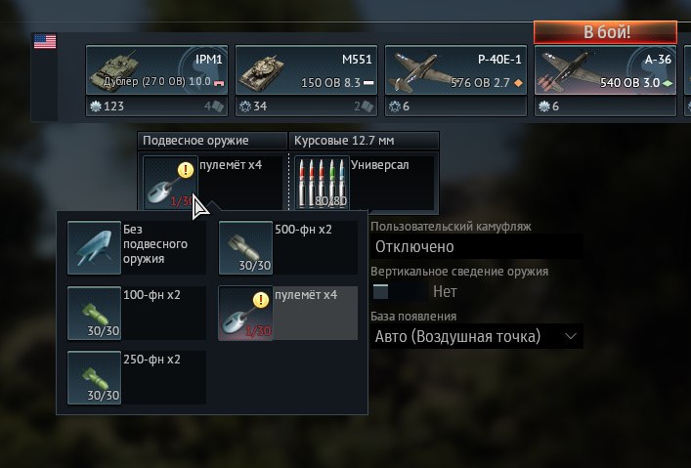Screen dimensions: 691x468
Task: Select the no suspended weapons icon
Action: (94, 247)
